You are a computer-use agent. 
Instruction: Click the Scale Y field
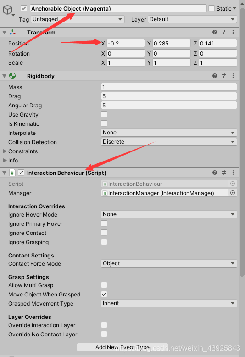pos(172,62)
